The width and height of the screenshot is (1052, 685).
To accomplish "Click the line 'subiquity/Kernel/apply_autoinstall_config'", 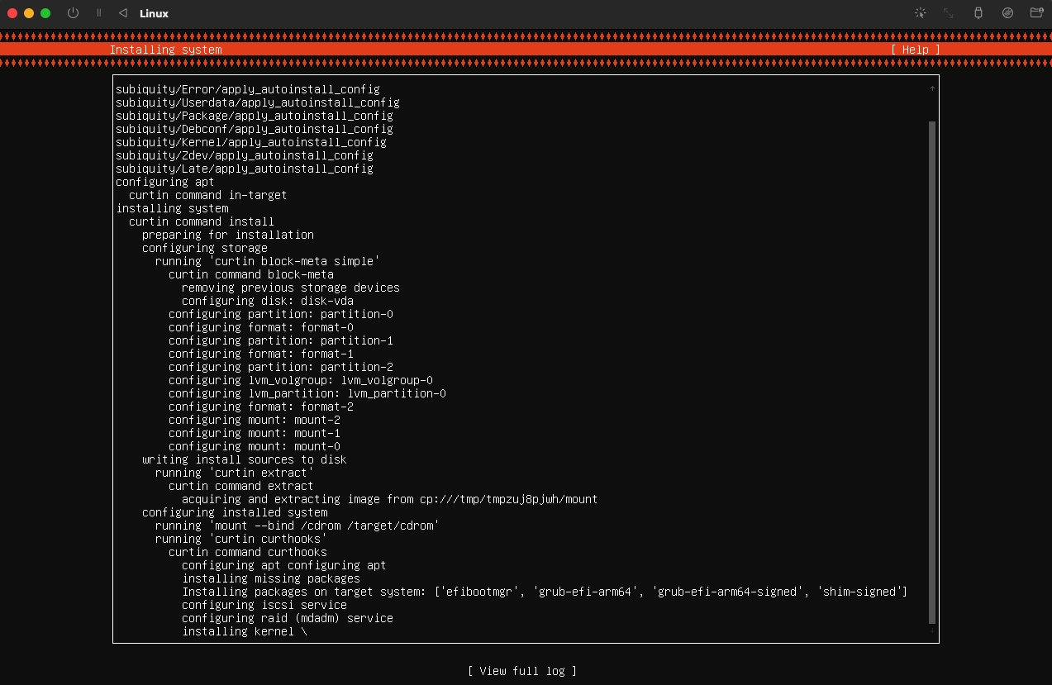I will pyautogui.click(x=251, y=142).
